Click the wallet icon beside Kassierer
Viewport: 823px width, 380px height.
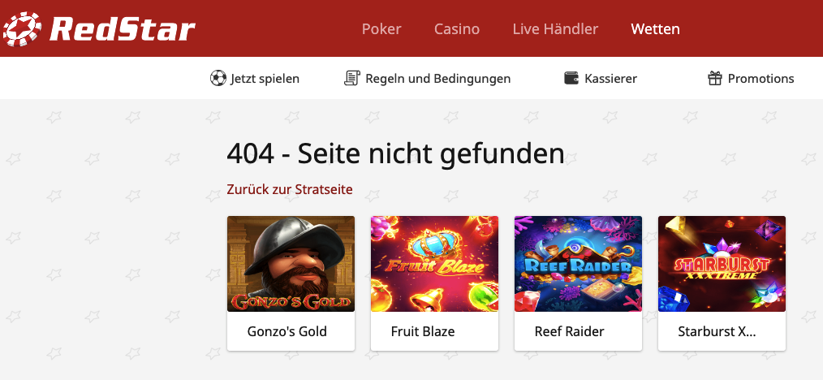[x=571, y=79]
